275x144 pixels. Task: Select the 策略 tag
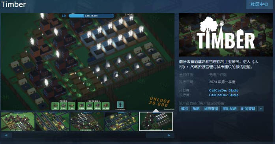click(x=196, y=109)
